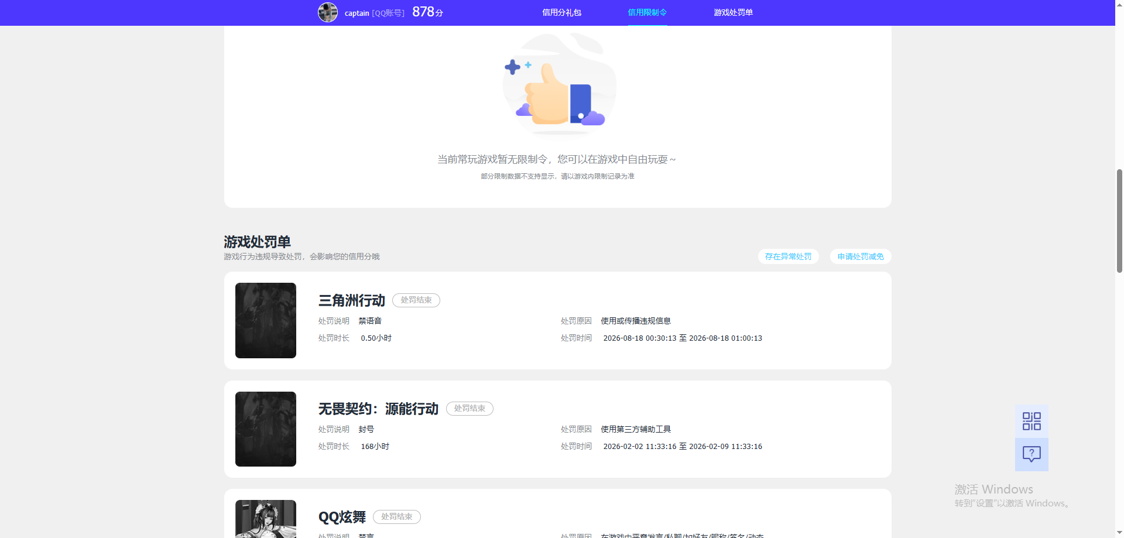Click the captain username text
1124x538 pixels.
[x=357, y=13]
